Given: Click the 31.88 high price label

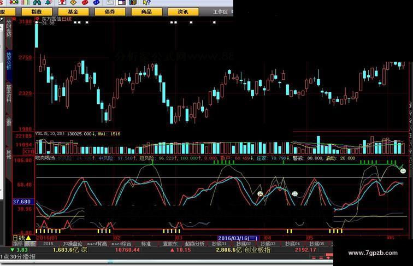Looking at the screenshot, I should pyautogui.click(x=48, y=23).
